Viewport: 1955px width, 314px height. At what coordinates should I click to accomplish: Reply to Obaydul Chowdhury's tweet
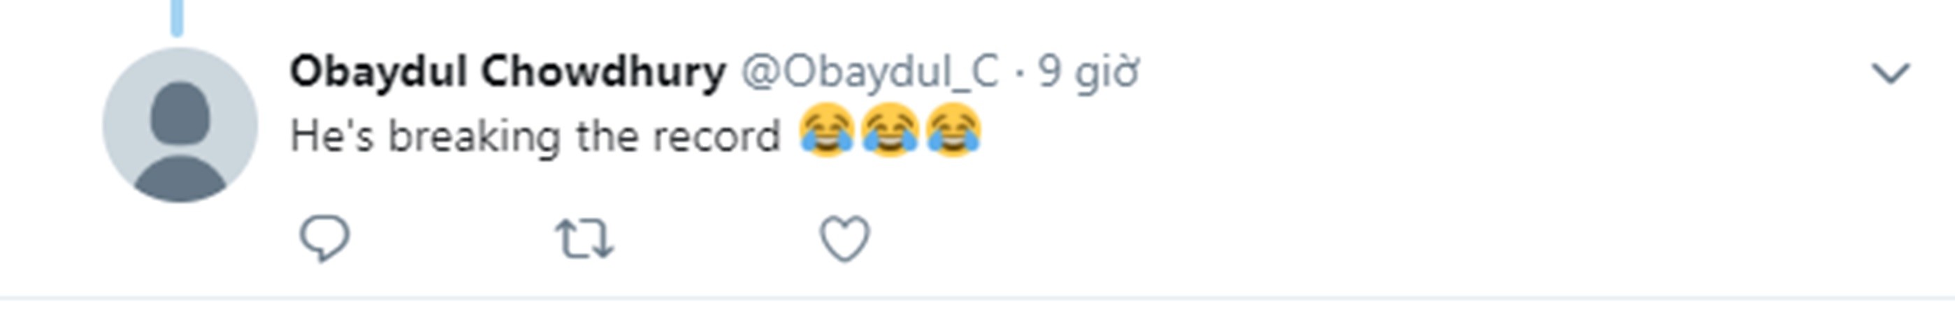pyautogui.click(x=325, y=239)
